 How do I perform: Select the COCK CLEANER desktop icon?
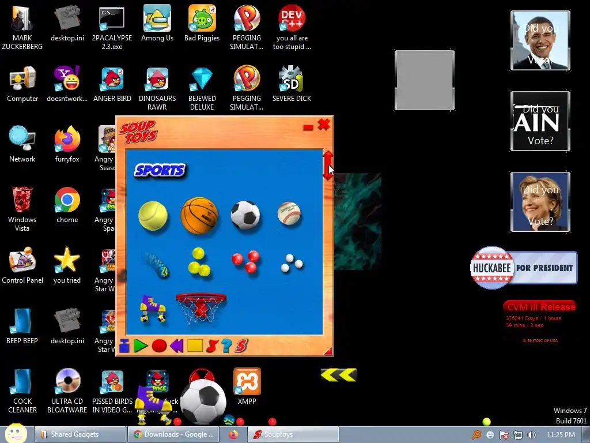22,391
